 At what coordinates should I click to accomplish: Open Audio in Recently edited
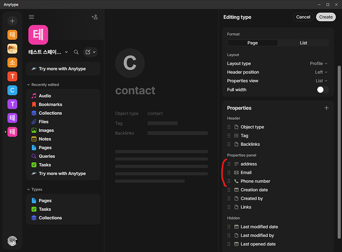pos(63,96)
